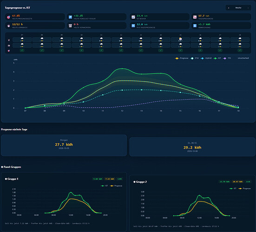
Task: Click the IST data point at hour 14
Action: click(161, 73)
